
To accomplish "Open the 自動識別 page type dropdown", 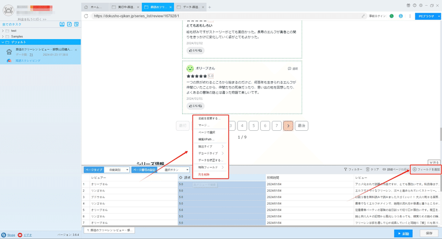I will pyautogui.click(x=117, y=170).
